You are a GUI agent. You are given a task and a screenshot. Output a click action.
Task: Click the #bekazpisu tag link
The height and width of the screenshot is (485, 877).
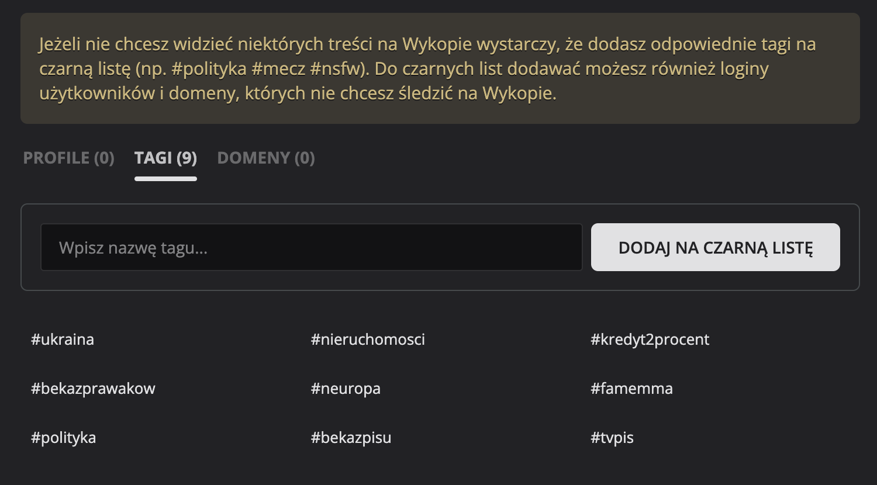(351, 438)
